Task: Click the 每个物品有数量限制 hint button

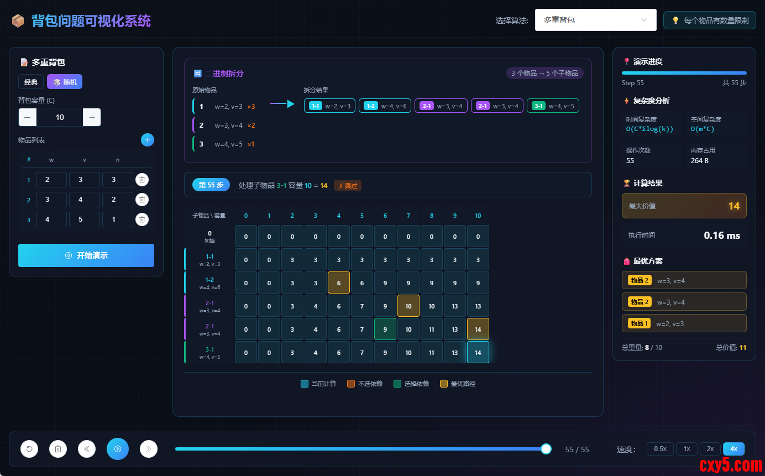Action: pos(709,20)
